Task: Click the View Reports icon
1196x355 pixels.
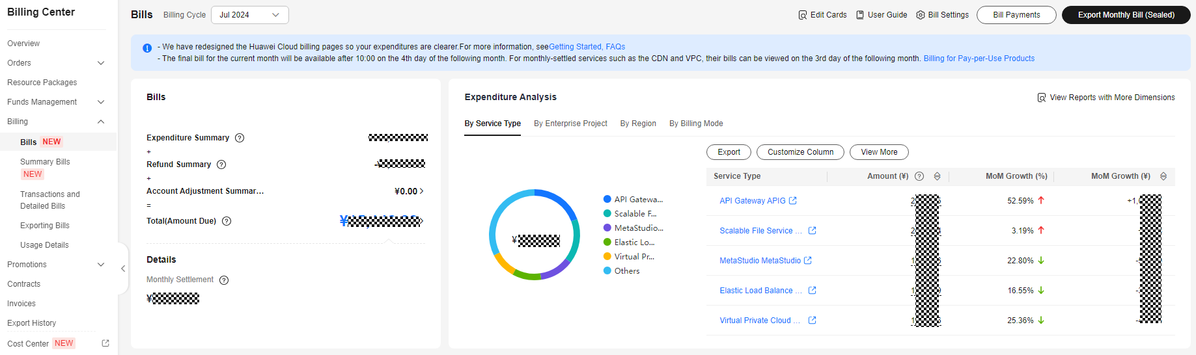Action: click(1042, 98)
